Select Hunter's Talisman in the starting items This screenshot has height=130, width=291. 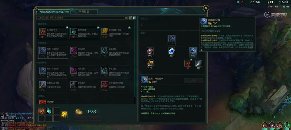coord(53,33)
